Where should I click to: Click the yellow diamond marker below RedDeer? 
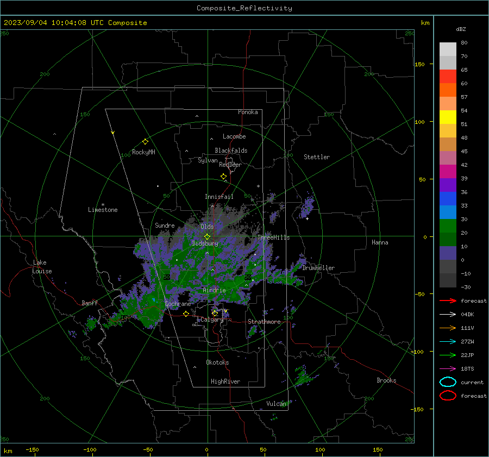point(224,177)
